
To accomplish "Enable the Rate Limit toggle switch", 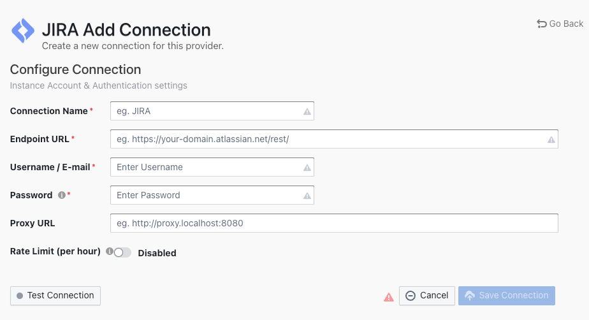I will [122, 252].
